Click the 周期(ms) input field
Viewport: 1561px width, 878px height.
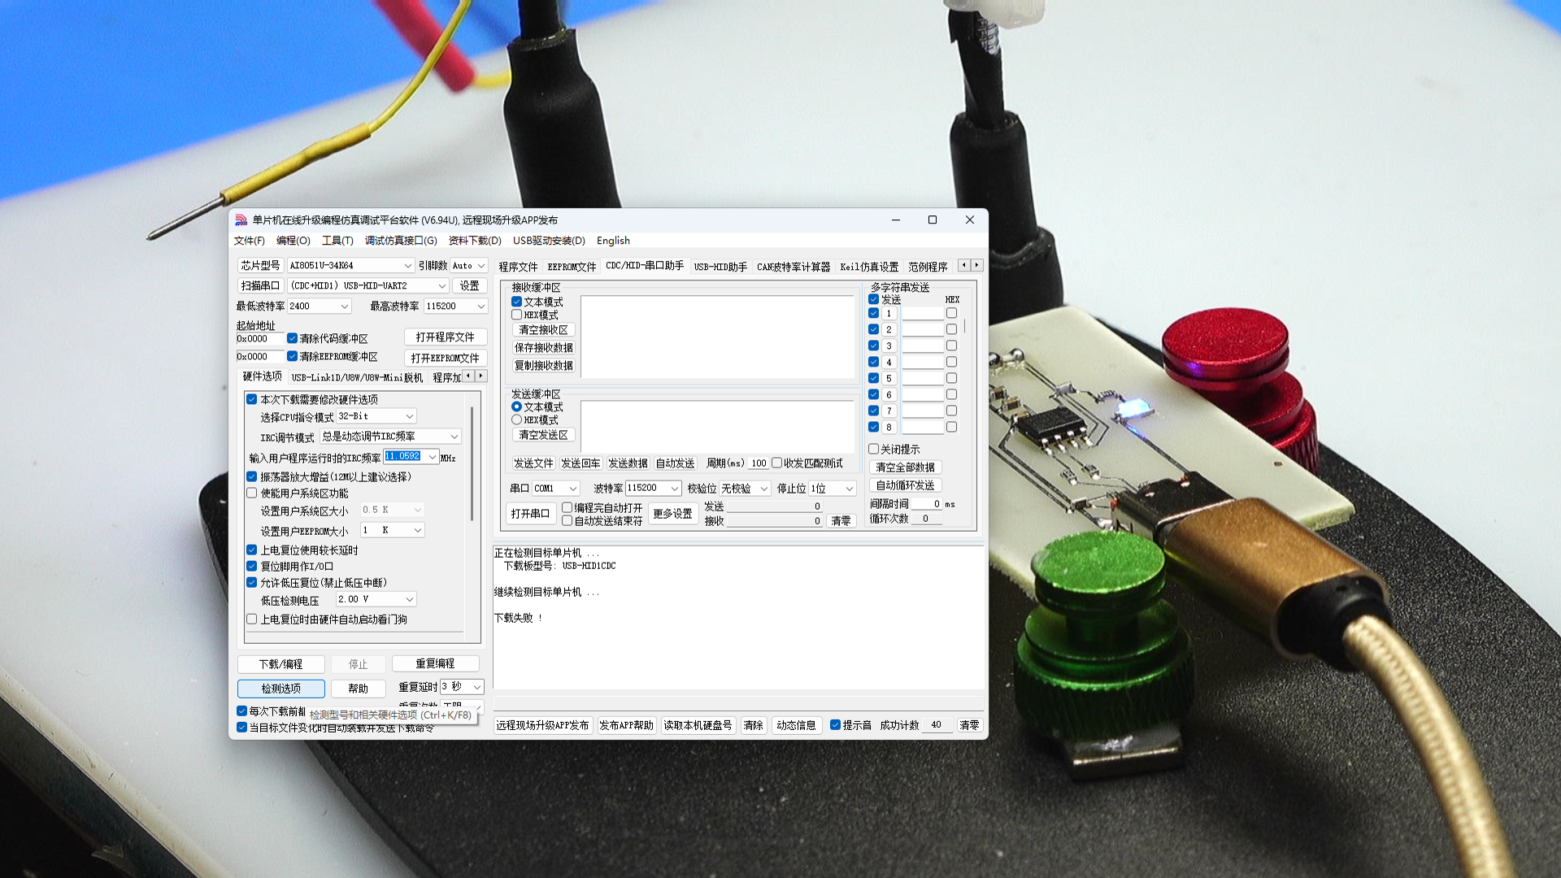758,463
